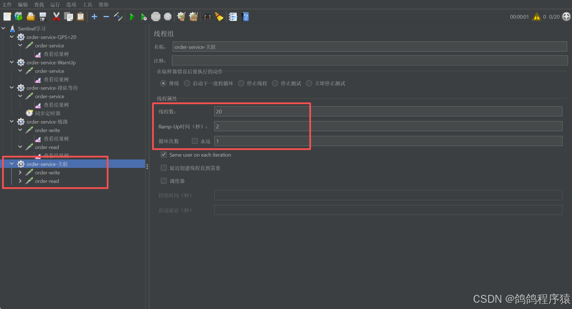Click the green Start test button
Image resolution: width=572 pixels, height=309 pixels.
pyautogui.click(x=132, y=17)
